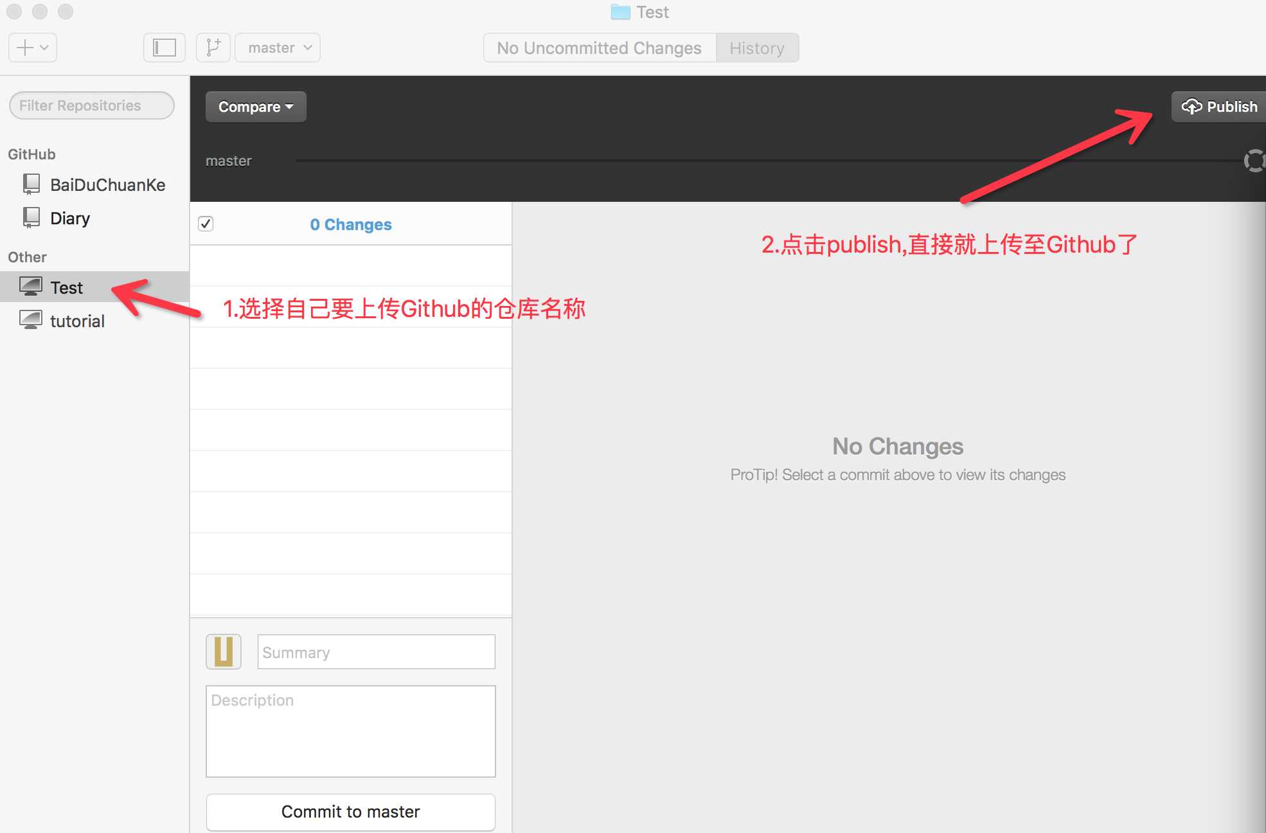The image size is (1266, 833).
Task: Expand the Compare dropdown
Action: click(256, 107)
